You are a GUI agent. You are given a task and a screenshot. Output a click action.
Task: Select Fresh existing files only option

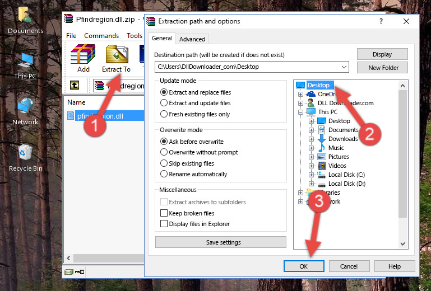[x=164, y=114]
